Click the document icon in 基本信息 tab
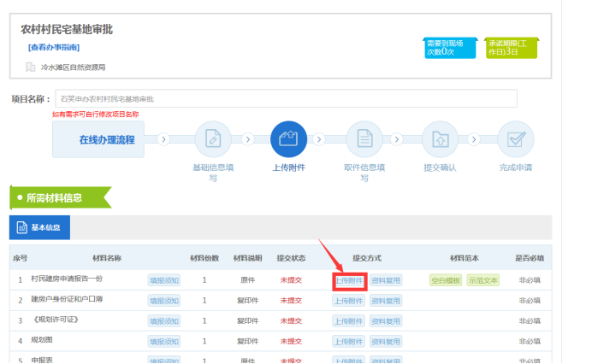 point(22,228)
